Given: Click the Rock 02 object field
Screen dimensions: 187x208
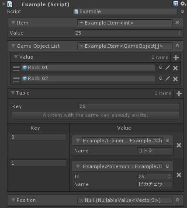Looking at the screenshot, I should click(x=88, y=78).
